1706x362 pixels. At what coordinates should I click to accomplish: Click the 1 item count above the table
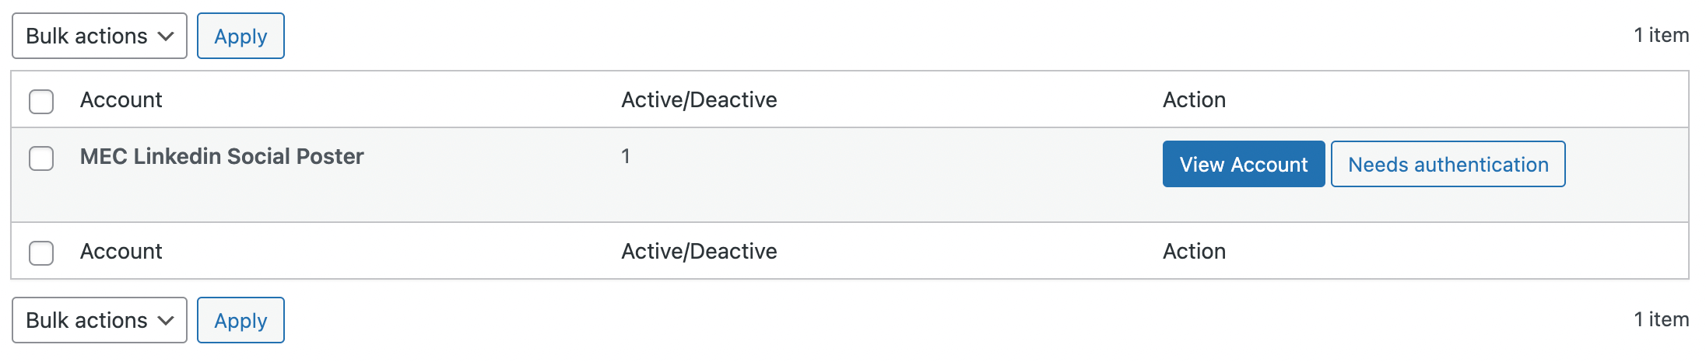click(1661, 35)
